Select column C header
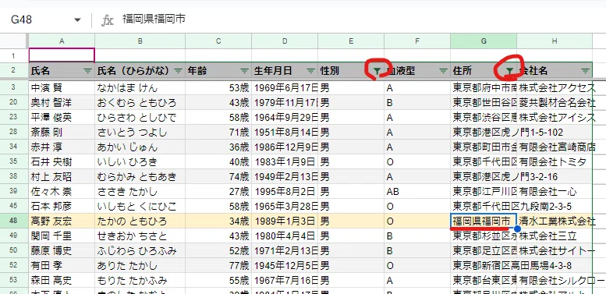Viewport: 606px width, 294px height. click(x=218, y=41)
